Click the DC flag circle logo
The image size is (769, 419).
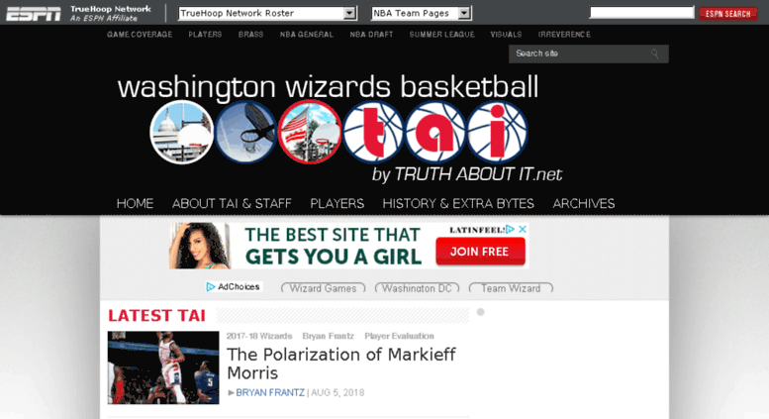coord(310,132)
